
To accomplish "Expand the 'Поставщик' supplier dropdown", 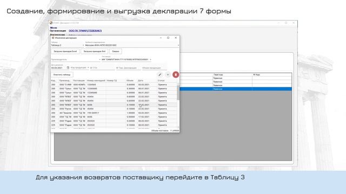I will click(127, 59).
